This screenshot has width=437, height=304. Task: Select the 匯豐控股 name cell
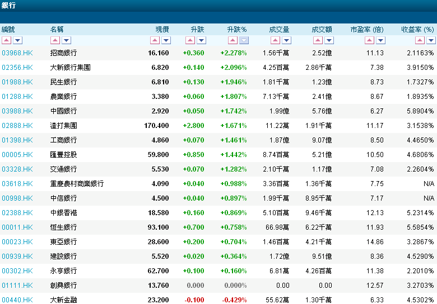[63, 155]
